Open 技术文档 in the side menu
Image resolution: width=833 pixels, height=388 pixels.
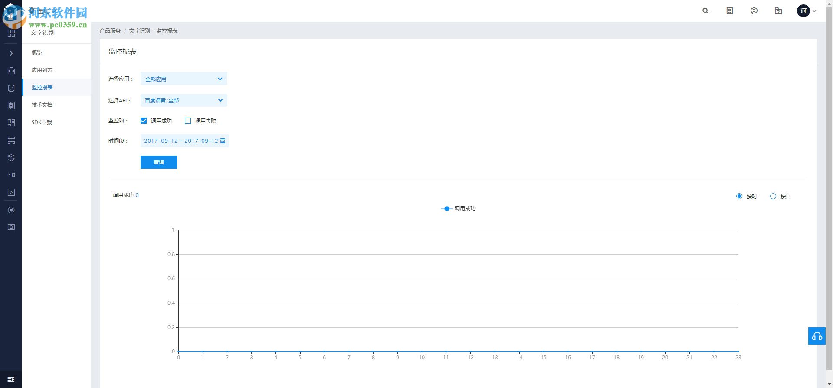[42, 105]
